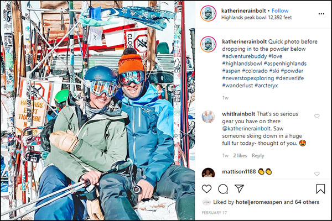Click the skiers photo

(x=98, y=110)
